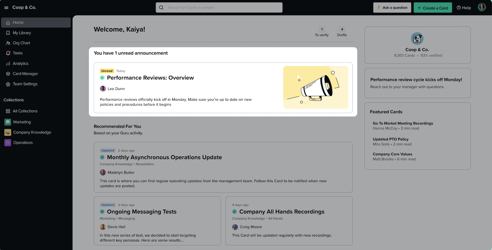Image resolution: width=492 pixels, height=250 pixels.
Task: Click the search field for Cards or people
Action: pos(219,8)
